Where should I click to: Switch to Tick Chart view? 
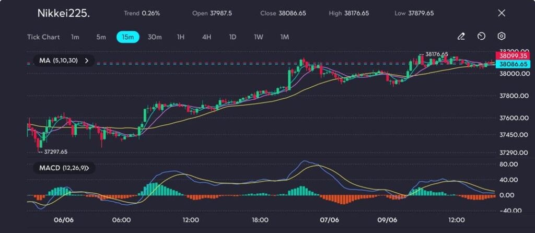coord(43,37)
